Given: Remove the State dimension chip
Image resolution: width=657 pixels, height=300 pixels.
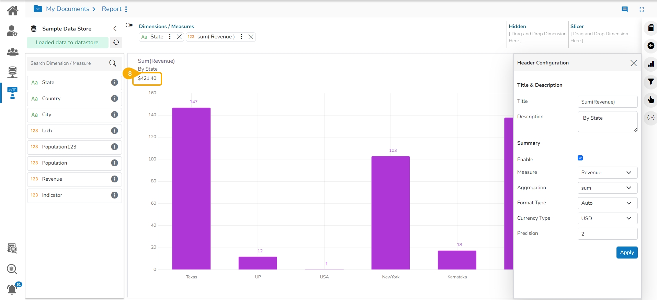Looking at the screenshot, I should click(179, 37).
